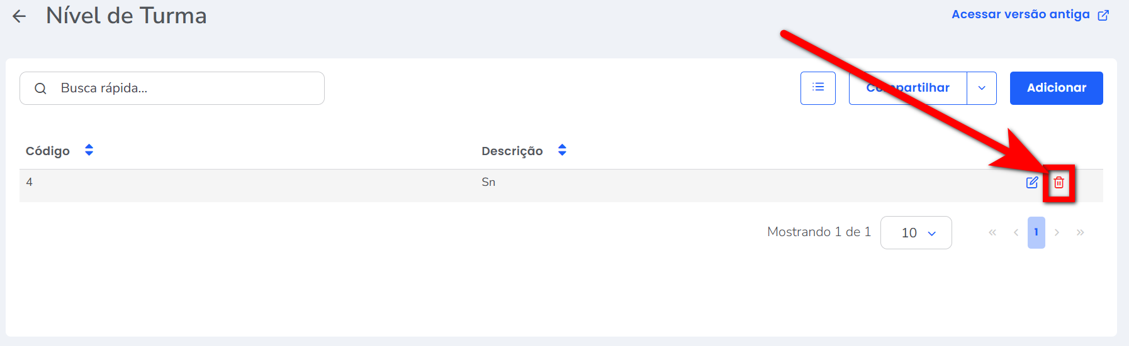Go to the next page
The width and height of the screenshot is (1129, 346).
coord(1057,233)
